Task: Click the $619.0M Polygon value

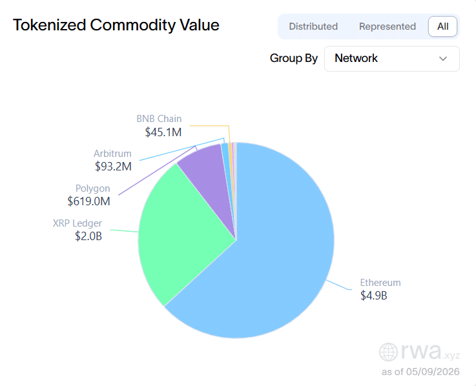Action: pos(88,201)
